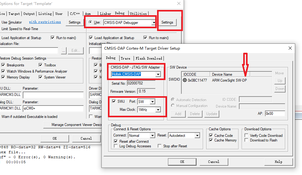Toggle the SWJ checkbox
This screenshot has width=302, height=175.
click(114, 101)
